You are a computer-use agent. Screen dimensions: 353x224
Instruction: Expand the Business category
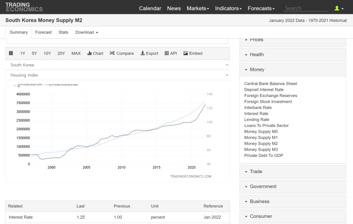pos(293,201)
